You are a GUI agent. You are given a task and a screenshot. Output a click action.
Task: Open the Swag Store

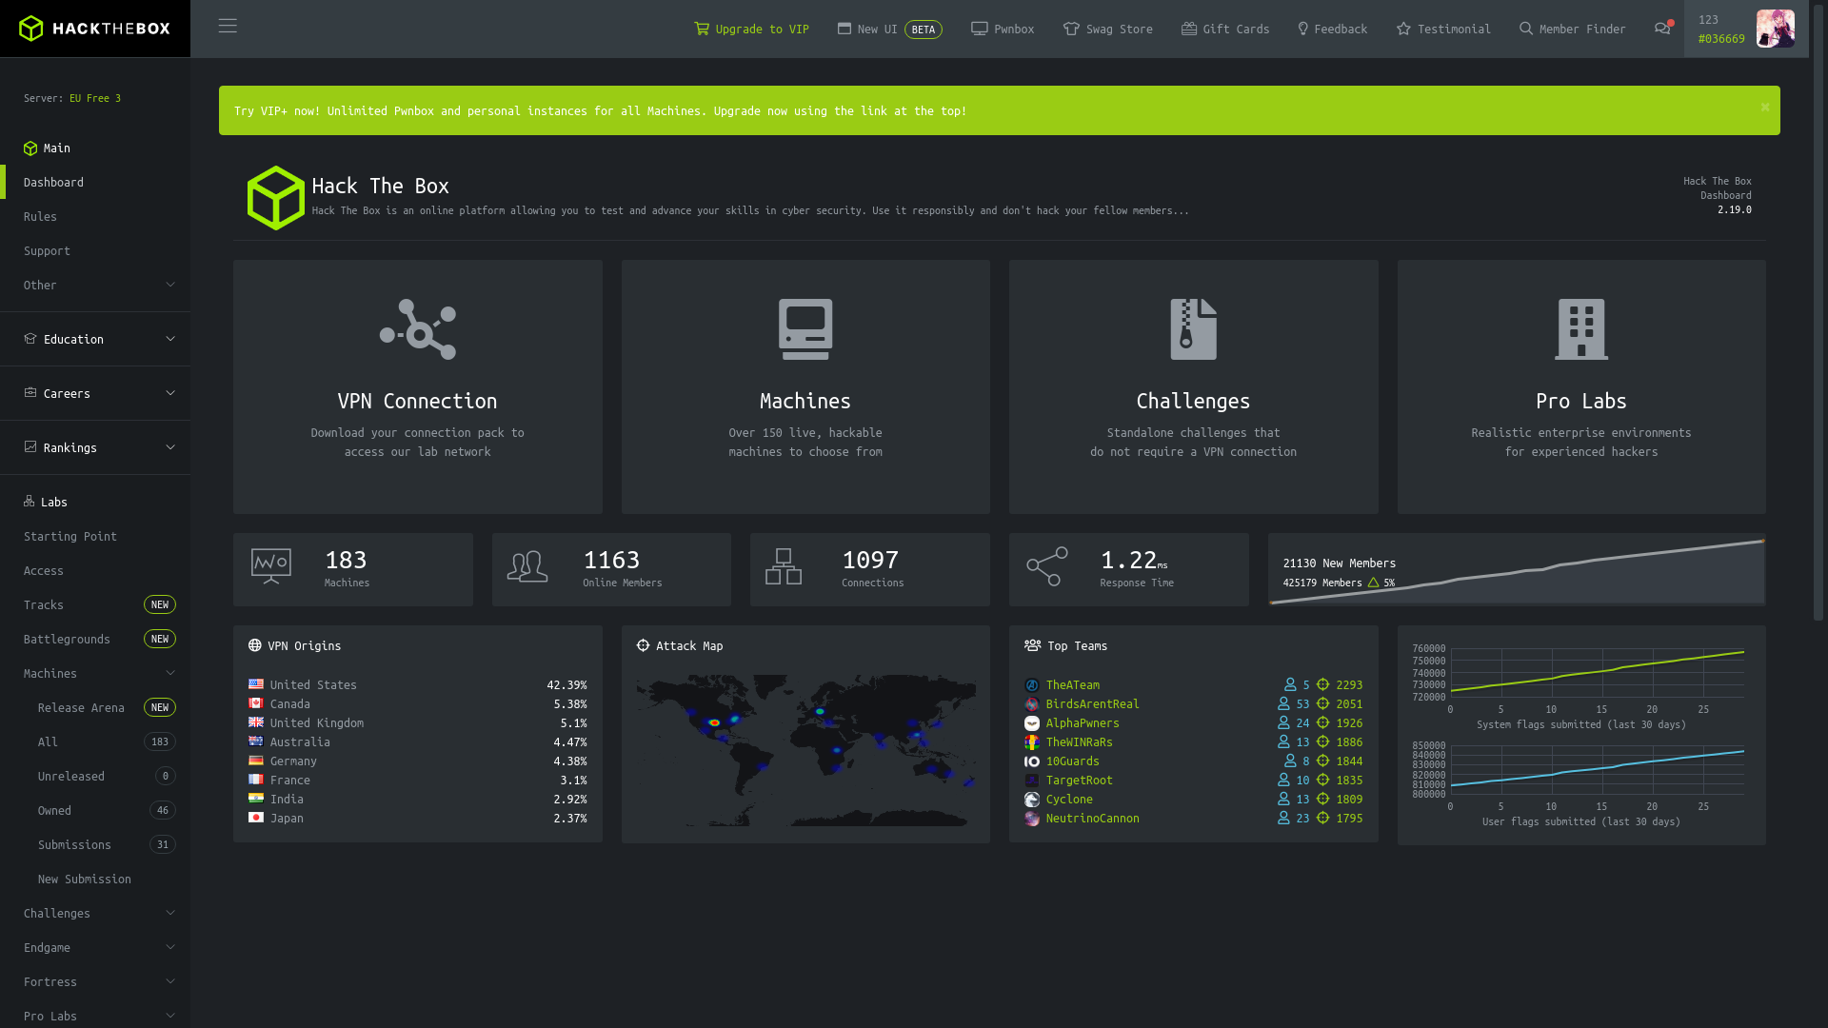coord(1108,29)
